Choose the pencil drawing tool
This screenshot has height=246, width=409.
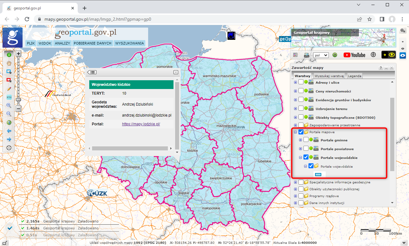[9, 89]
